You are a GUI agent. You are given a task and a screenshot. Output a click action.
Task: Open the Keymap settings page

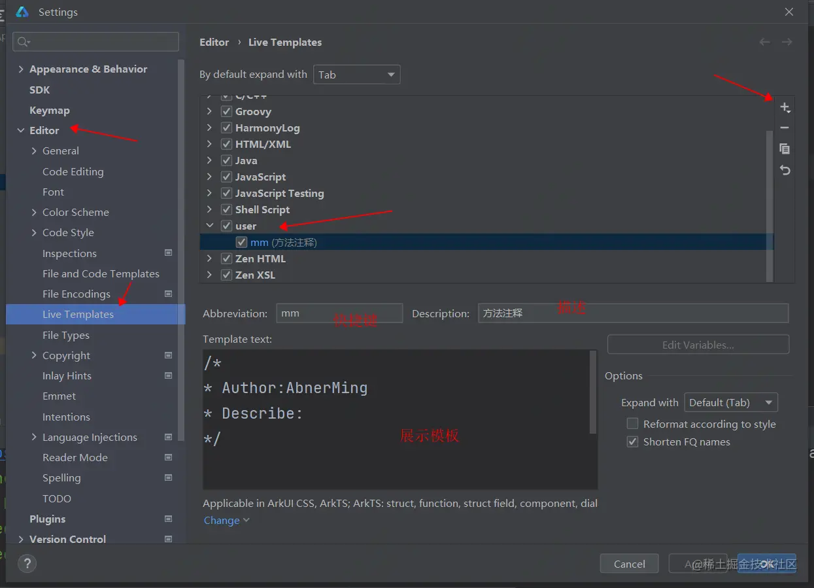[50, 110]
